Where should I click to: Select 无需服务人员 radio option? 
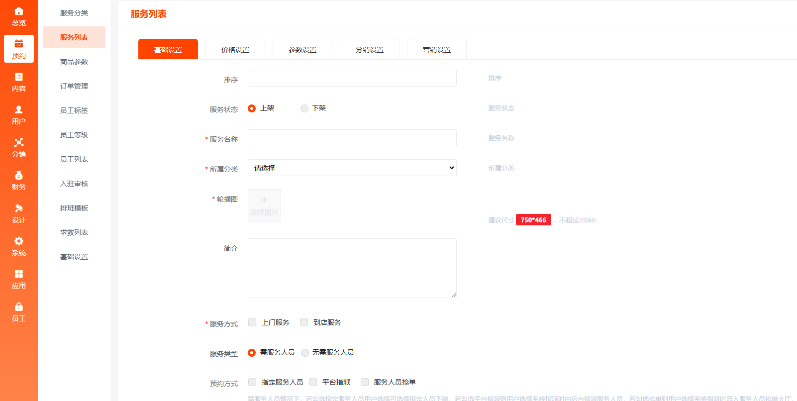click(305, 353)
